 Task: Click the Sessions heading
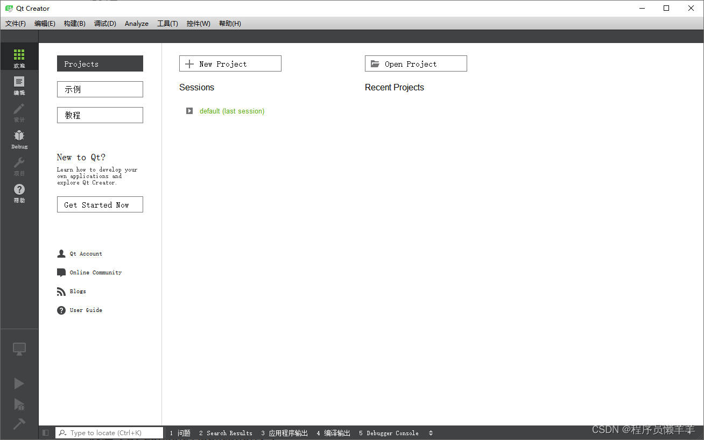196,87
